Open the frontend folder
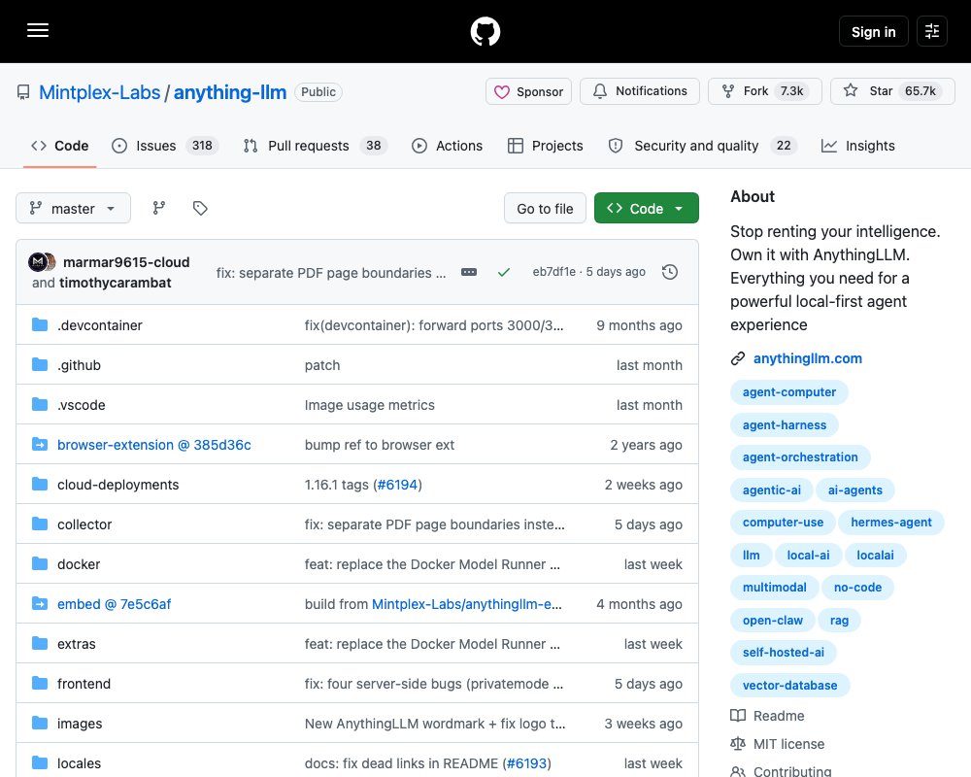This screenshot has width=971, height=777. point(84,684)
